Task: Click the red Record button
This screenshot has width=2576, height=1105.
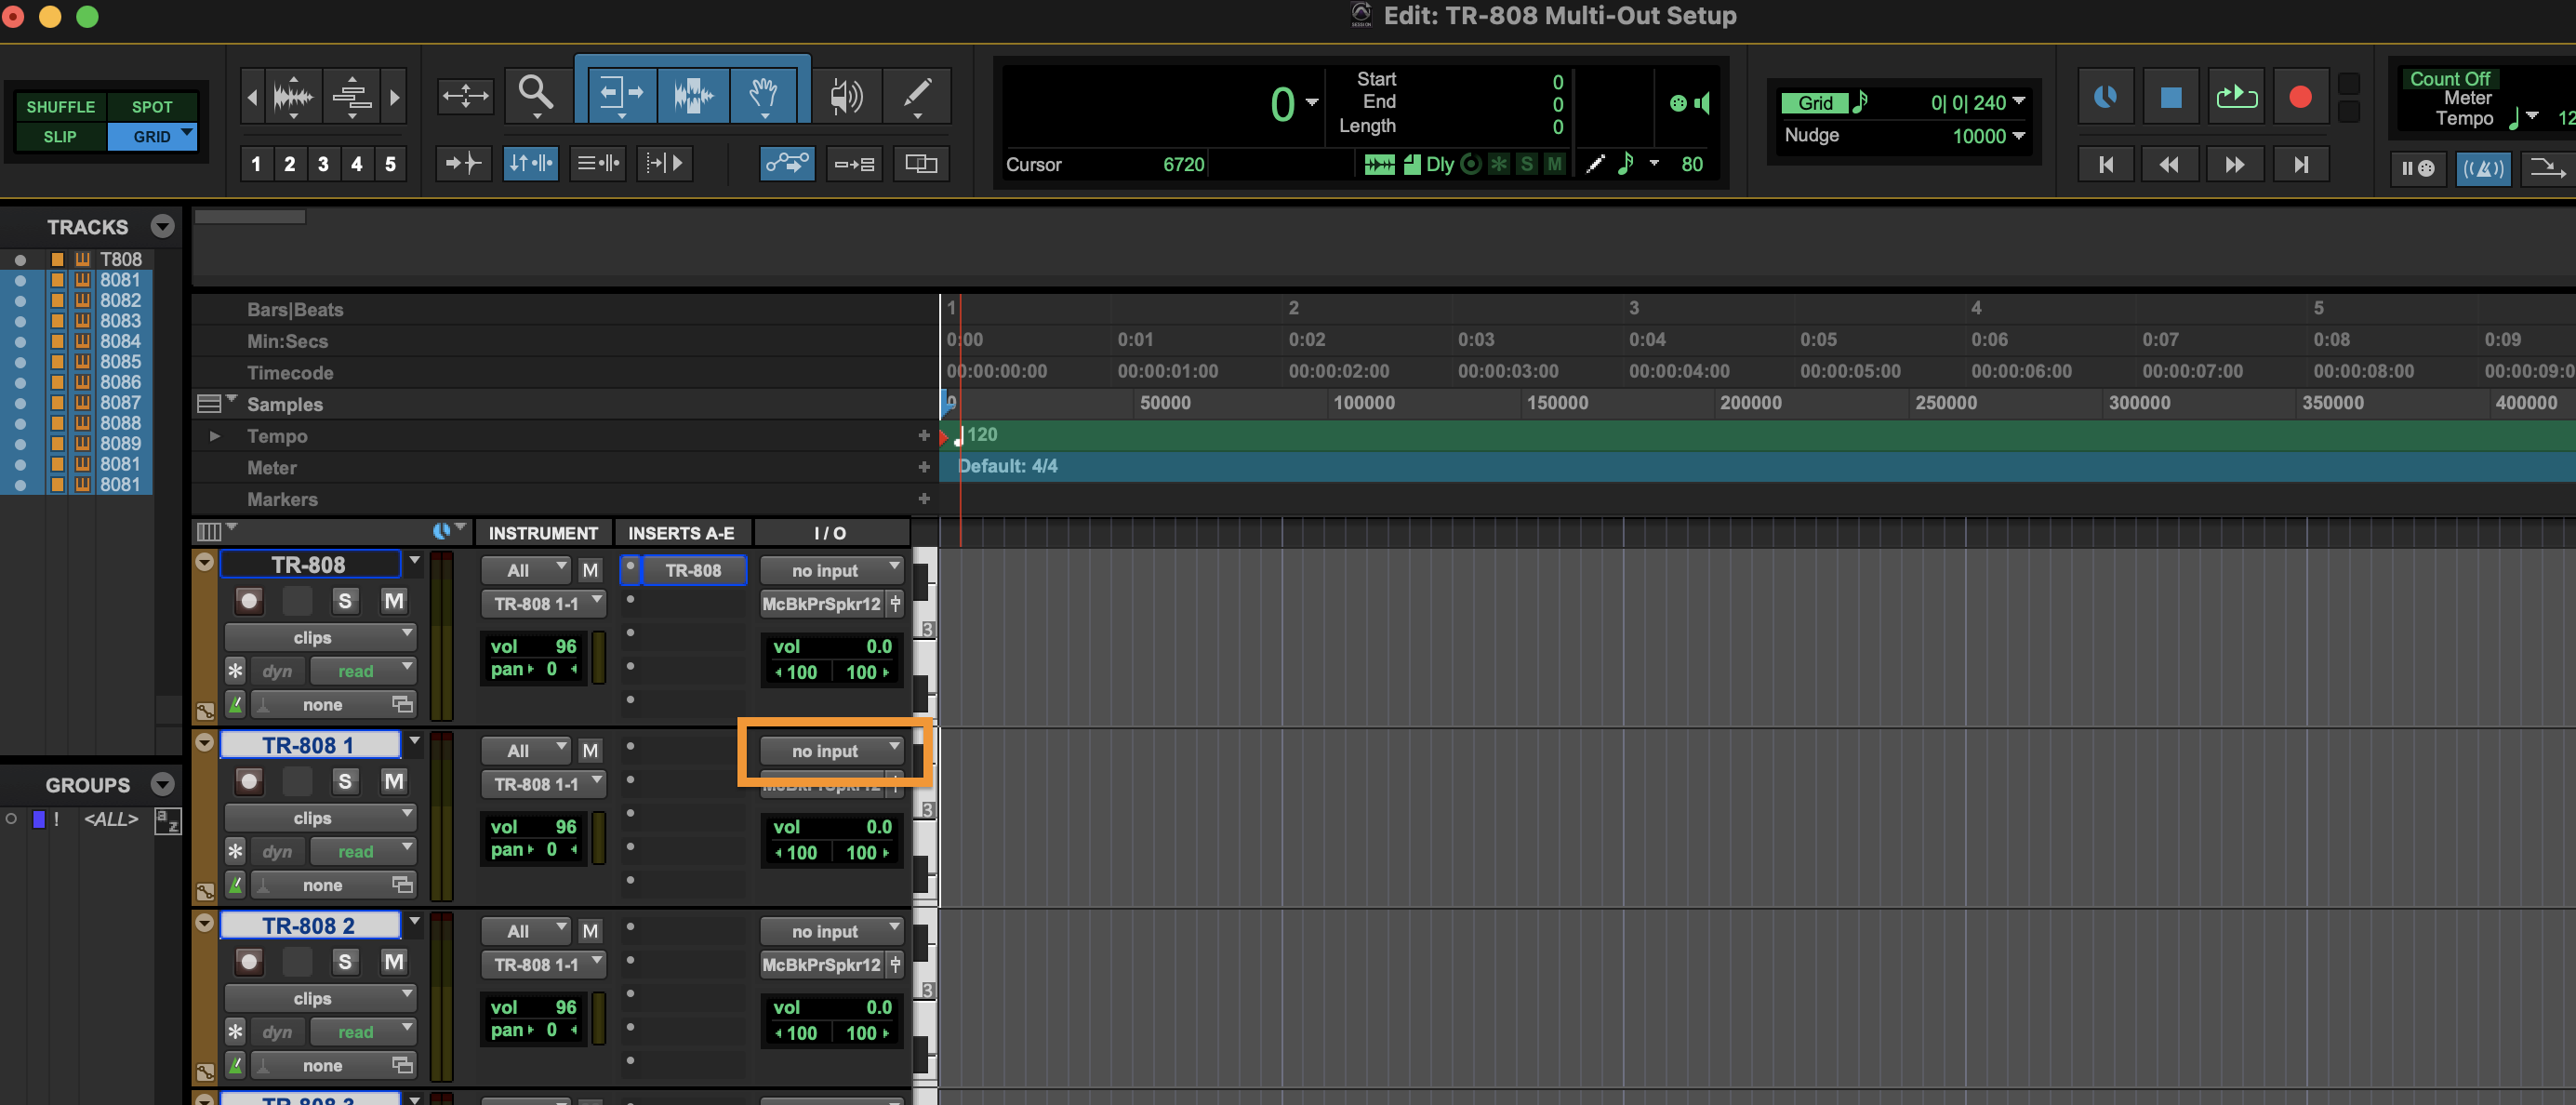Action: tap(2300, 97)
